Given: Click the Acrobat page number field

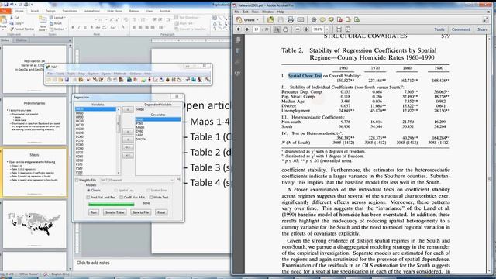Looking at the screenshot, I should point(257,29).
